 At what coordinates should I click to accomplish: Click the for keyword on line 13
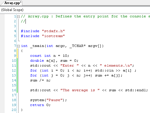(x=34, y=75)
